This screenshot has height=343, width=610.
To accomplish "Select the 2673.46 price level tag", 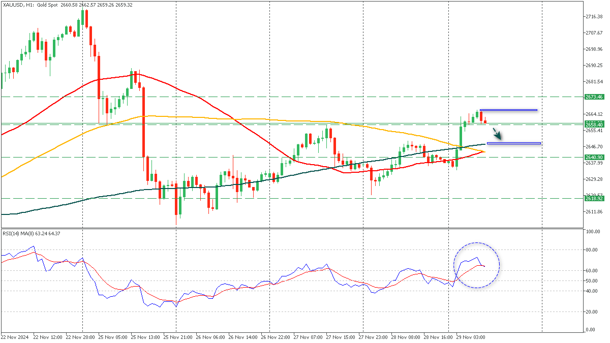I will tap(594, 97).
